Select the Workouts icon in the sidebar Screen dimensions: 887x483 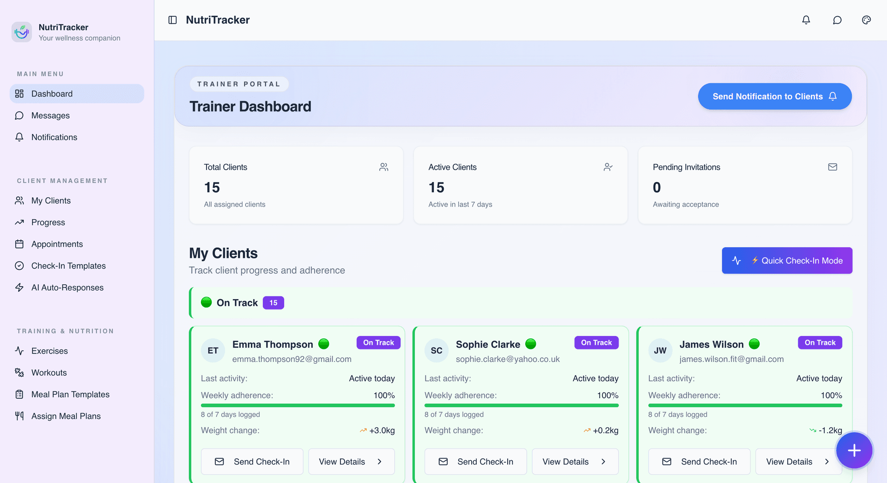point(19,373)
